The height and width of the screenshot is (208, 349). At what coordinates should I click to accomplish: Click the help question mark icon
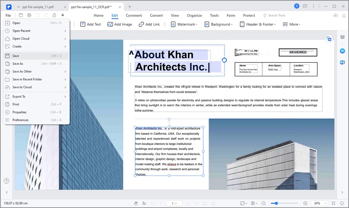click(x=7, y=181)
